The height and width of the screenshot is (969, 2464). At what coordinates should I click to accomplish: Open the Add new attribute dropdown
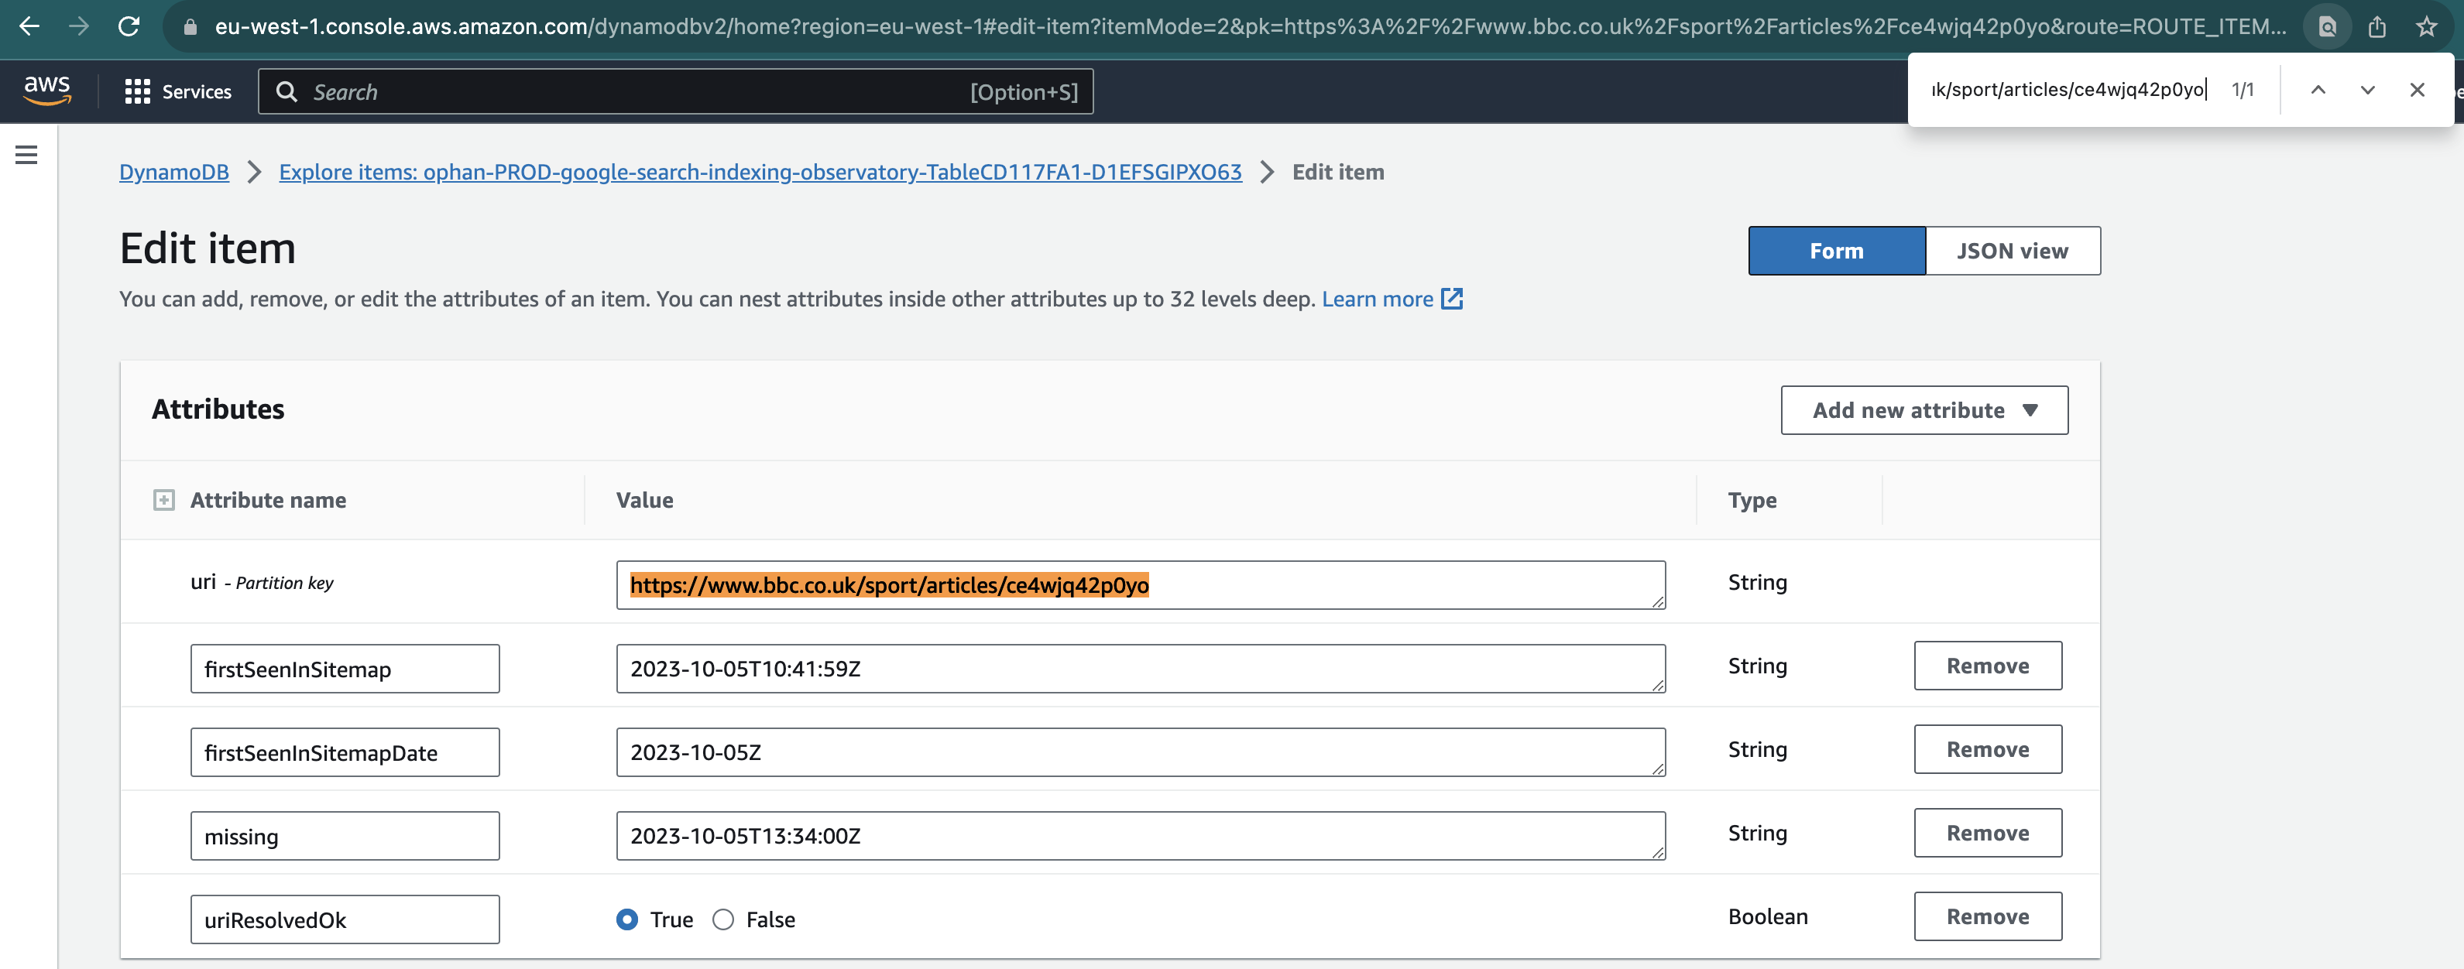(x=1923, y=409)
